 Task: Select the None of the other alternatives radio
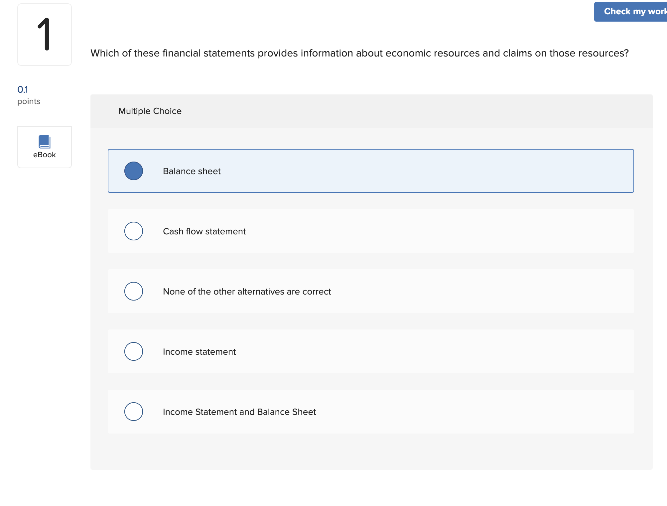[x=134, y=291]
